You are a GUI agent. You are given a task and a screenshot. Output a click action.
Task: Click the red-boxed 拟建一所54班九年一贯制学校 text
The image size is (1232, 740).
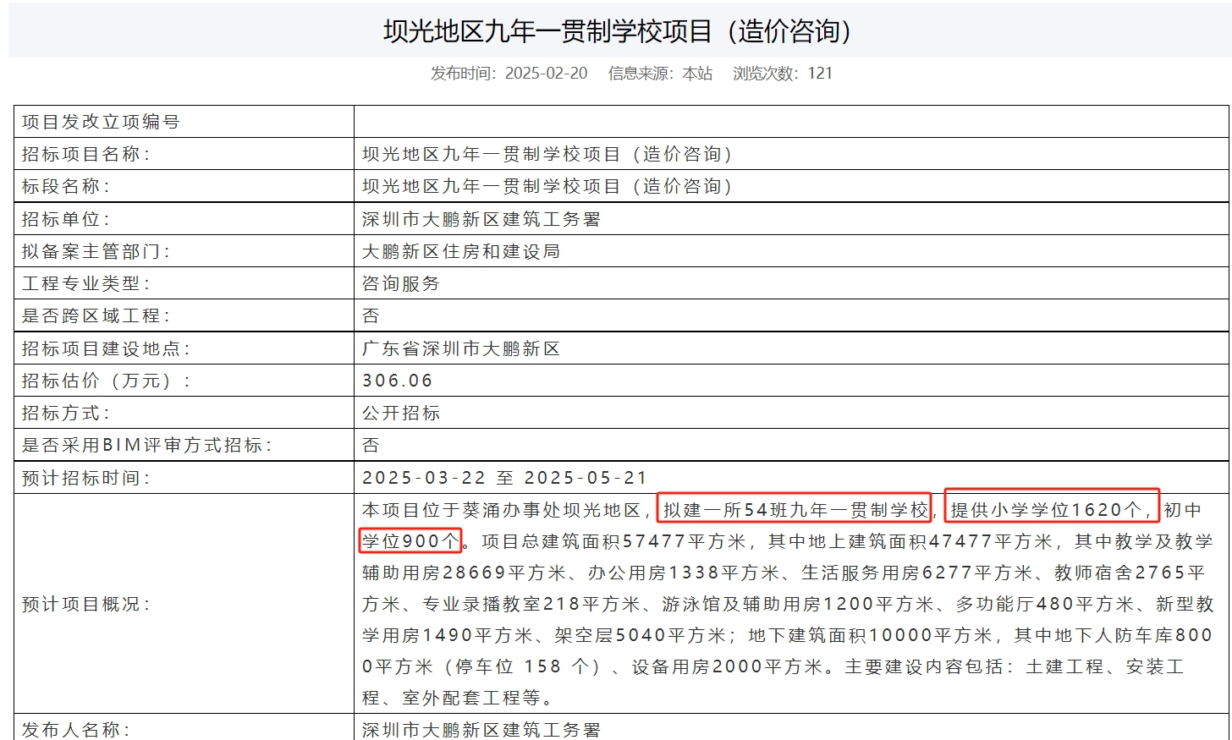tap(795, 510)
